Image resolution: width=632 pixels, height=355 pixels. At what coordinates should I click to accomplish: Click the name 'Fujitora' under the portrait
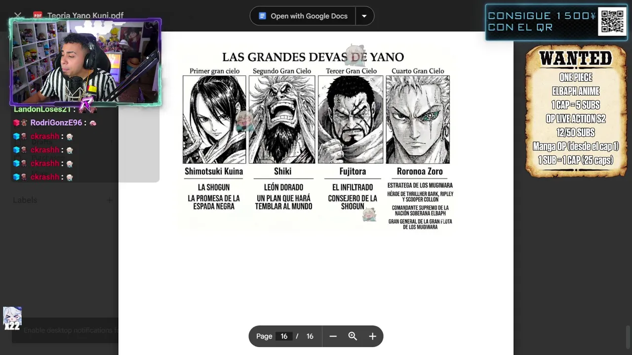[353, 172]
